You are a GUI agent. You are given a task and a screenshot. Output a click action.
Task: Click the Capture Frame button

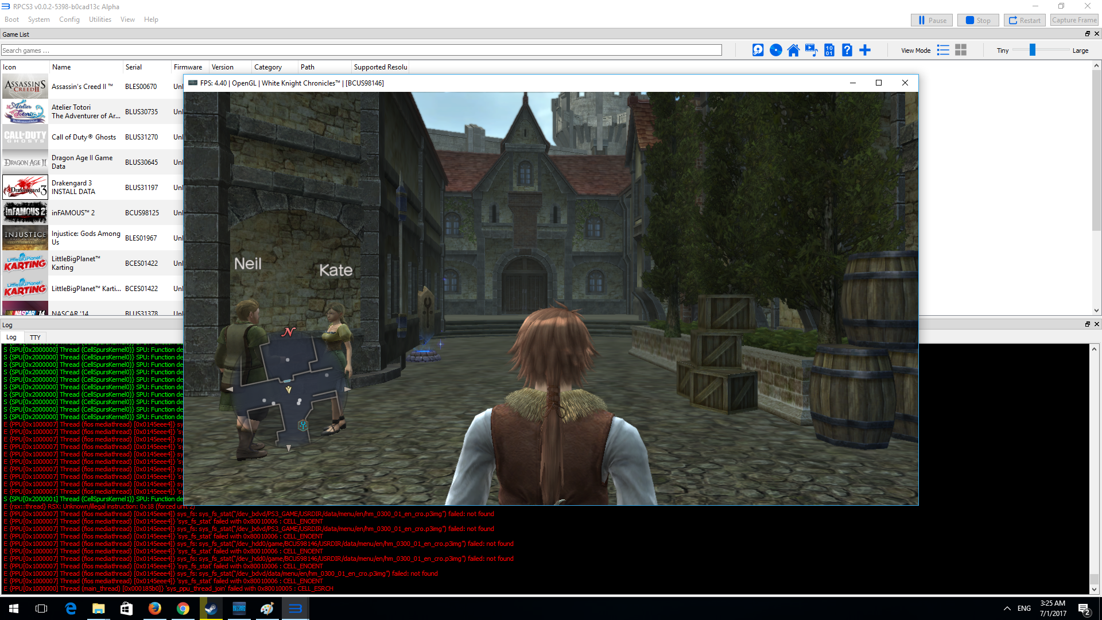pos(1074,20)
